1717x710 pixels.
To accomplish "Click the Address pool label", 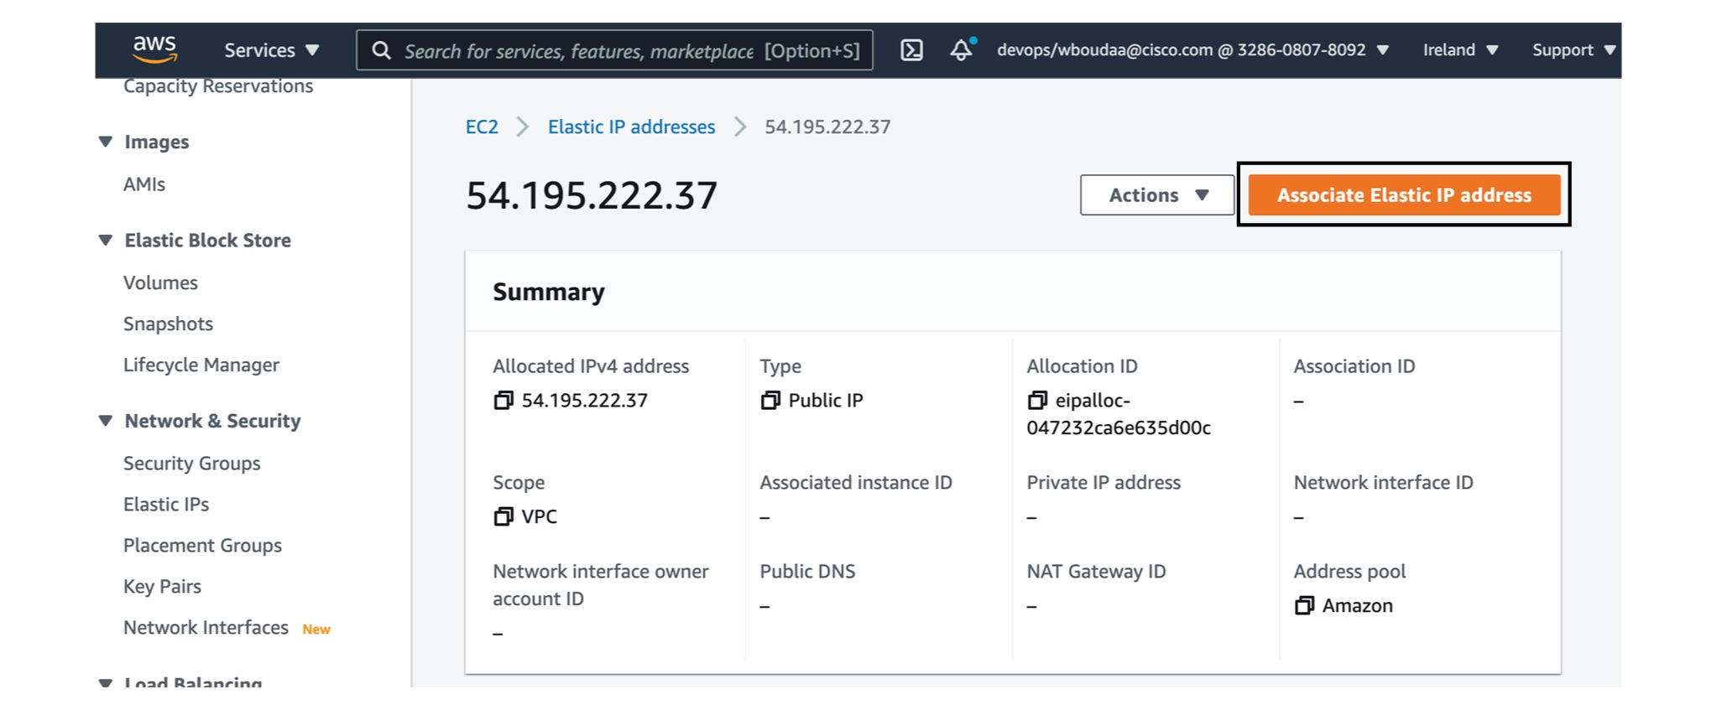I will coord(1349,572).
